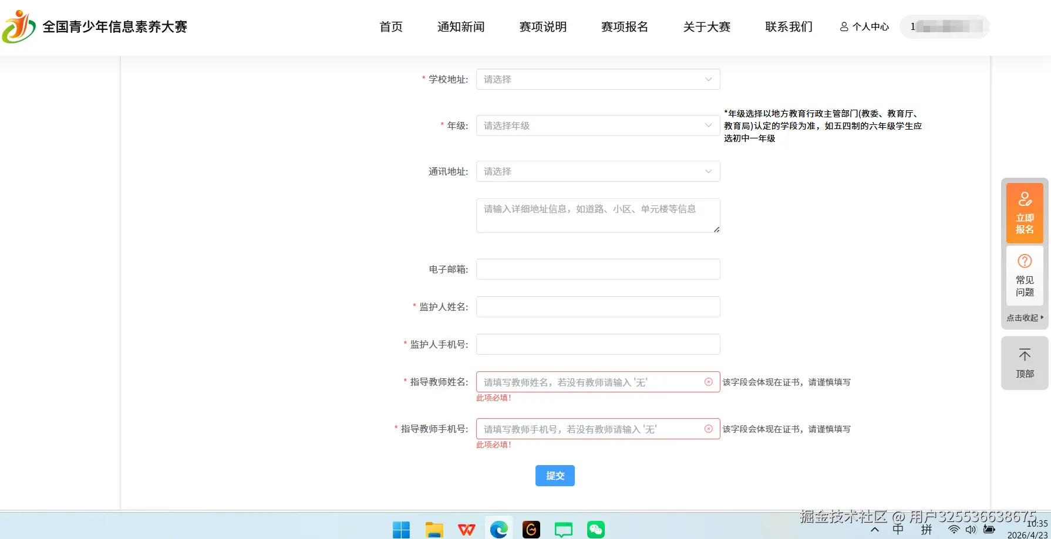Image resolution: width=1051 pixels, height=539 pixels.
Task: Expand the 通讯地址 region dropdown
Action: [x=598, y=171]
